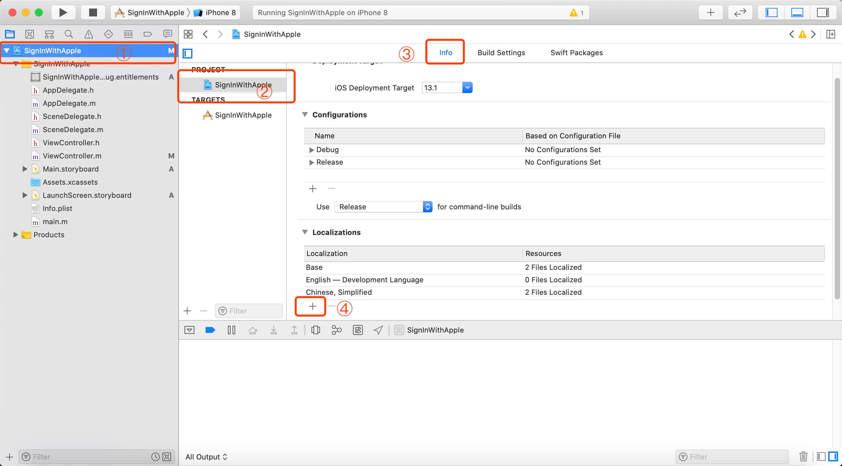Open the code review arrows button
The height and width of the screenshot is (466, 842).
[x=740, y=12]
